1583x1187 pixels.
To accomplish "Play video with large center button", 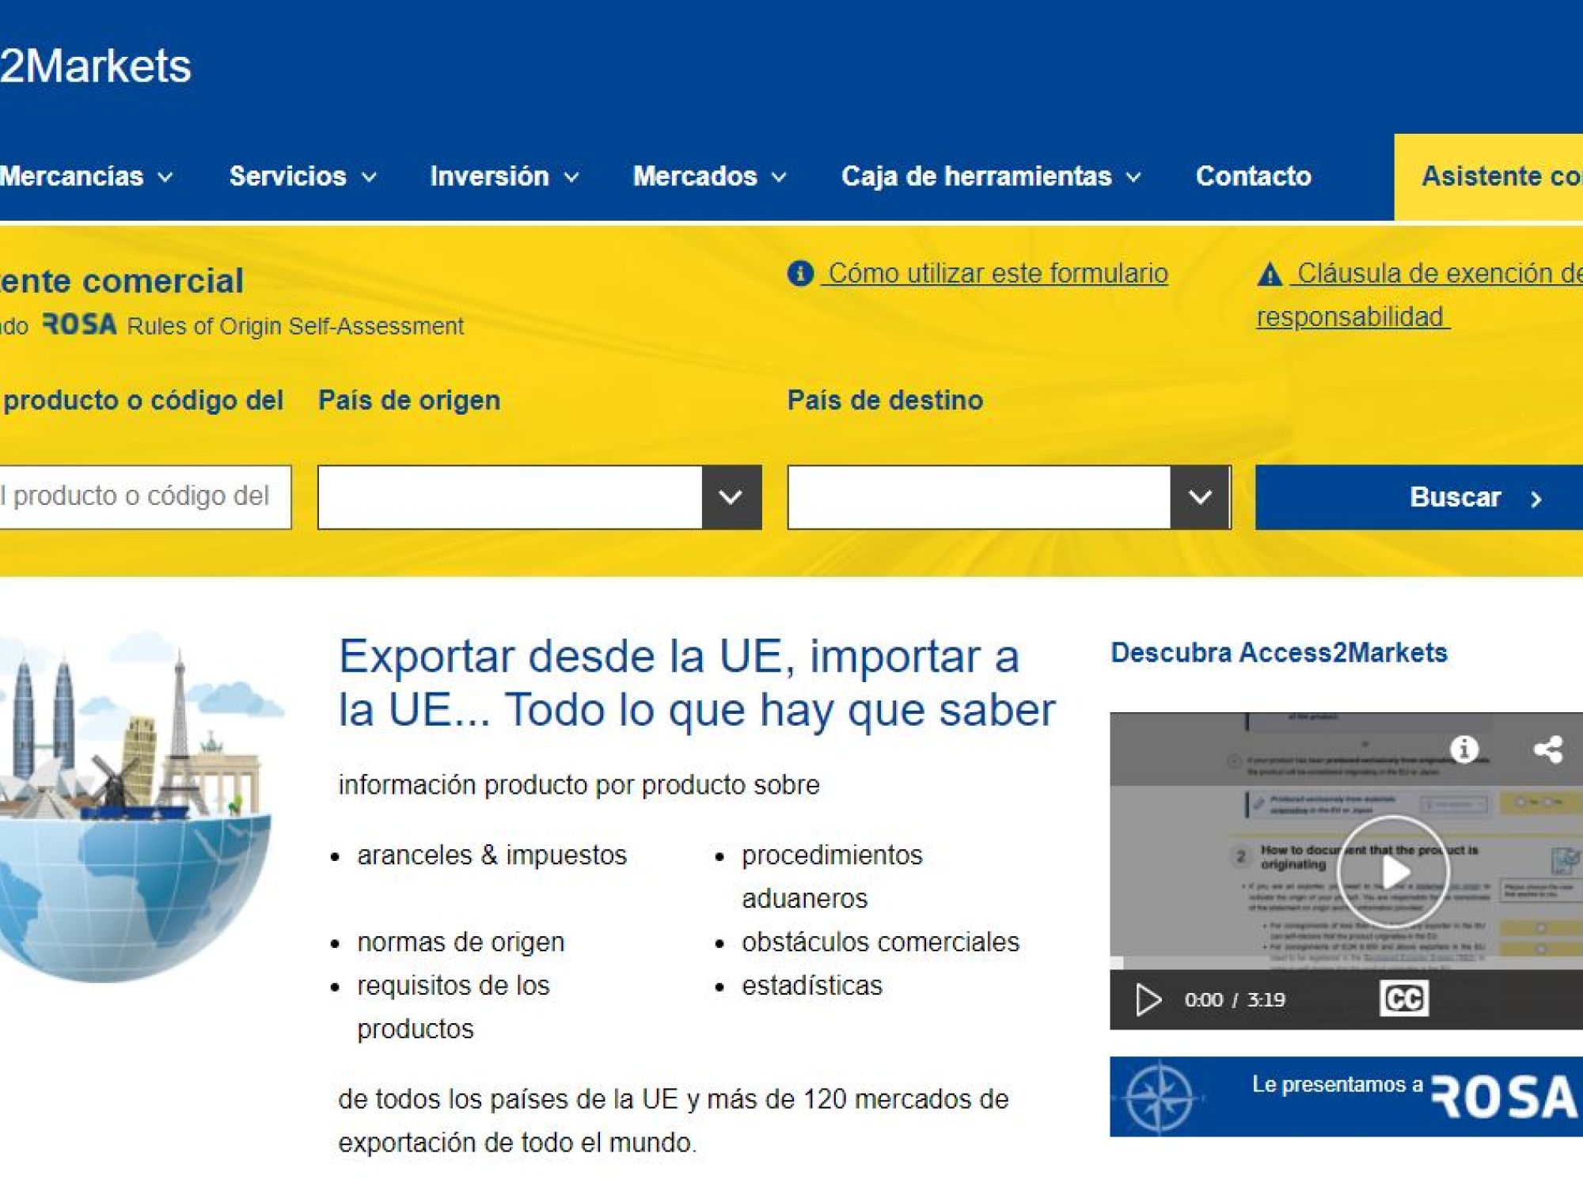I will (1393, 871).
